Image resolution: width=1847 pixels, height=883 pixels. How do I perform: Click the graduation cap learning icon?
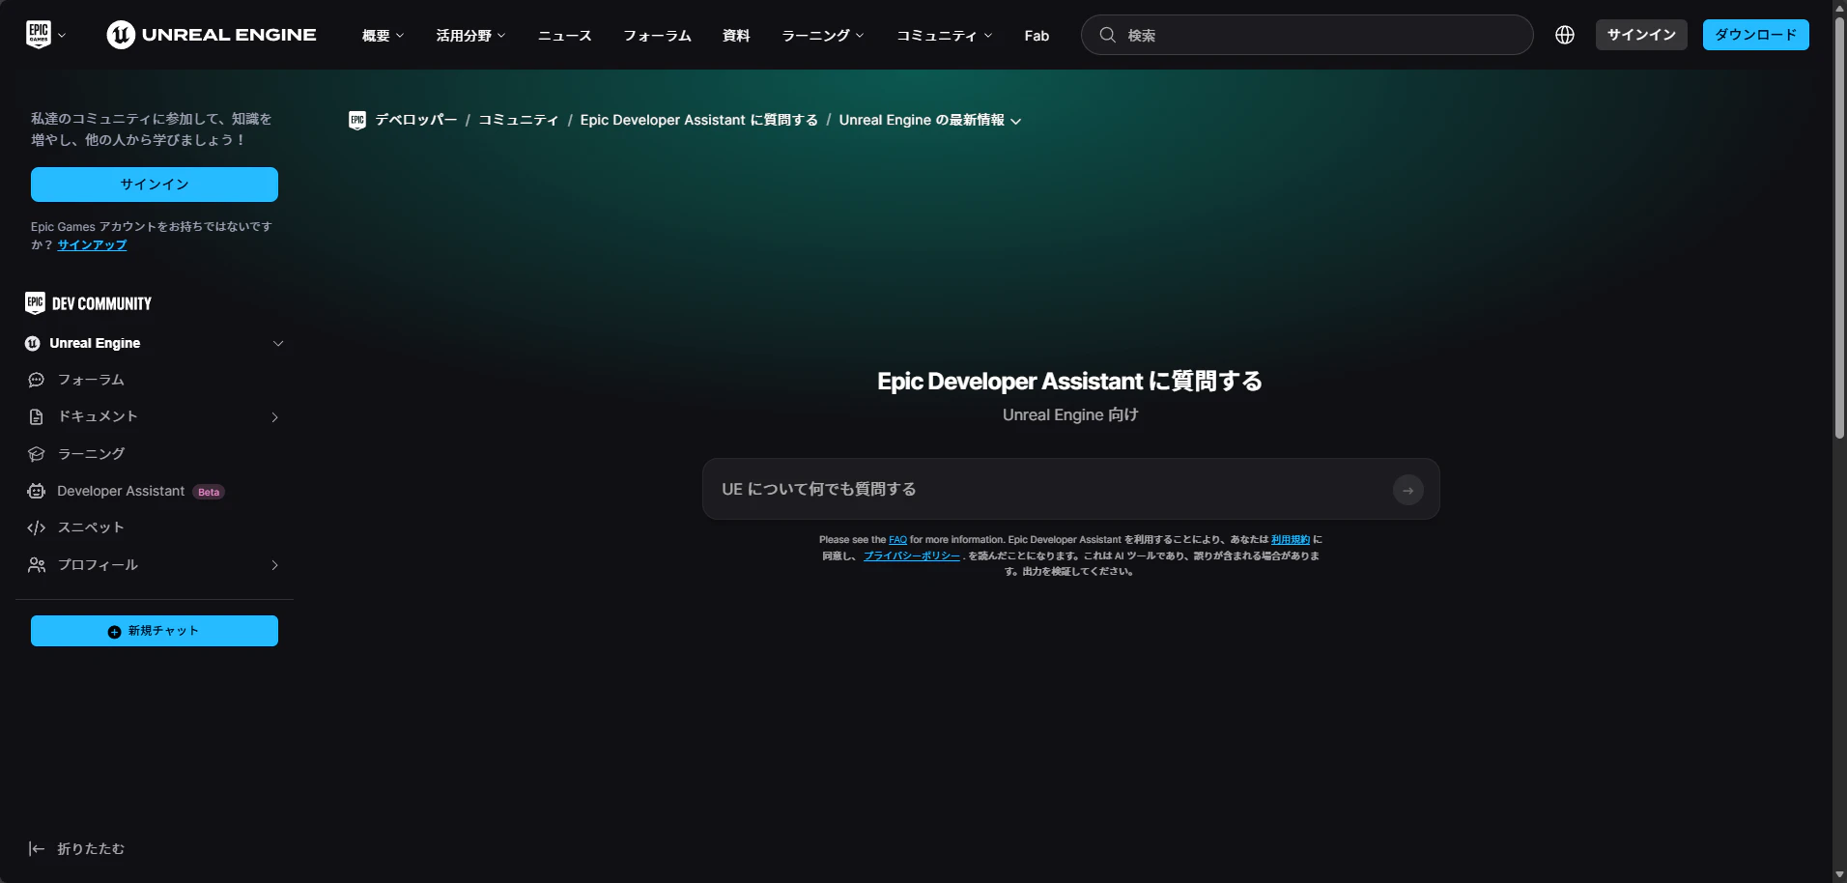37,454
